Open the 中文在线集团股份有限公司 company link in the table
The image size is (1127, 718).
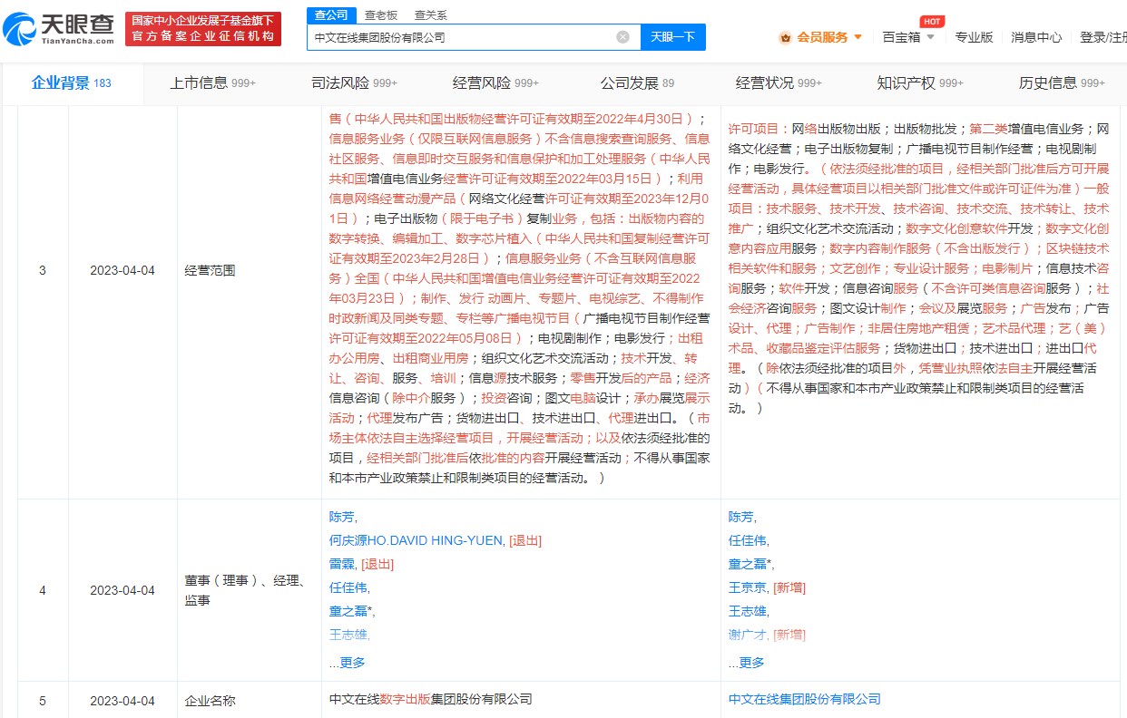pyautogui.click(x=805, y=700)
